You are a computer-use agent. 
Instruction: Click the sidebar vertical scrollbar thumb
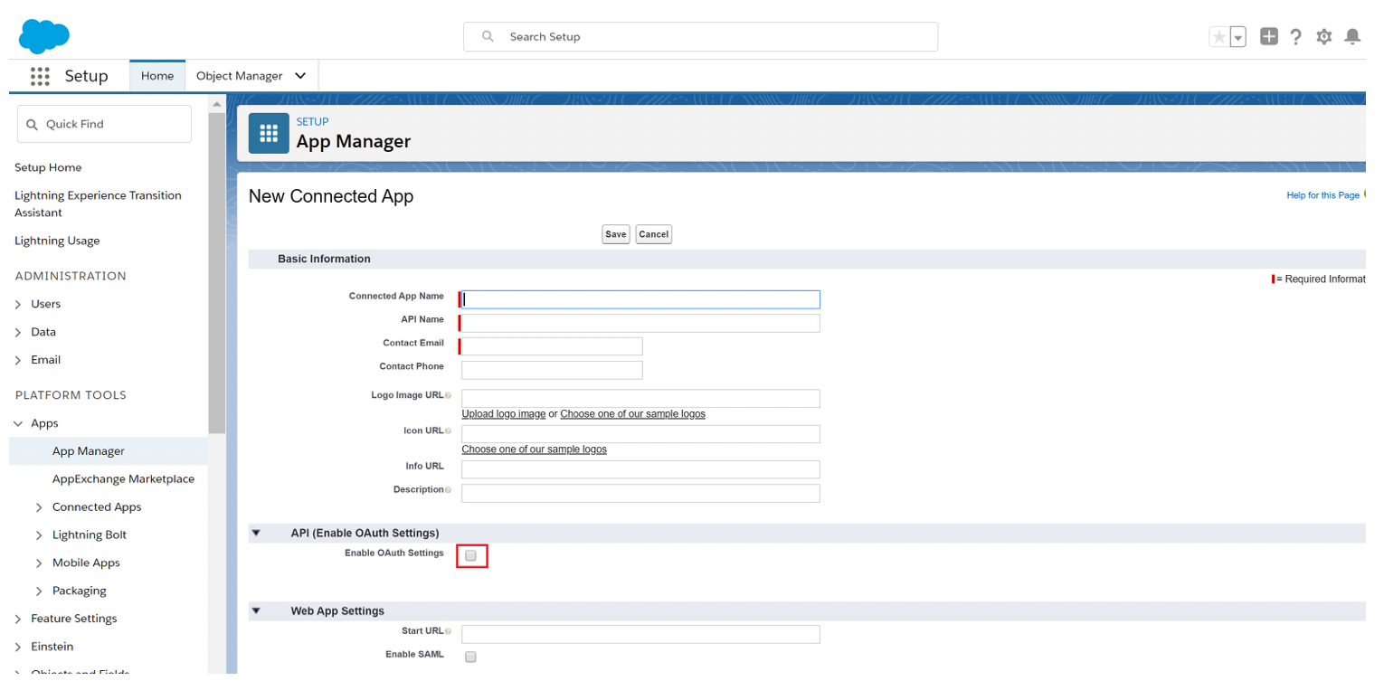tap(216, 273)
